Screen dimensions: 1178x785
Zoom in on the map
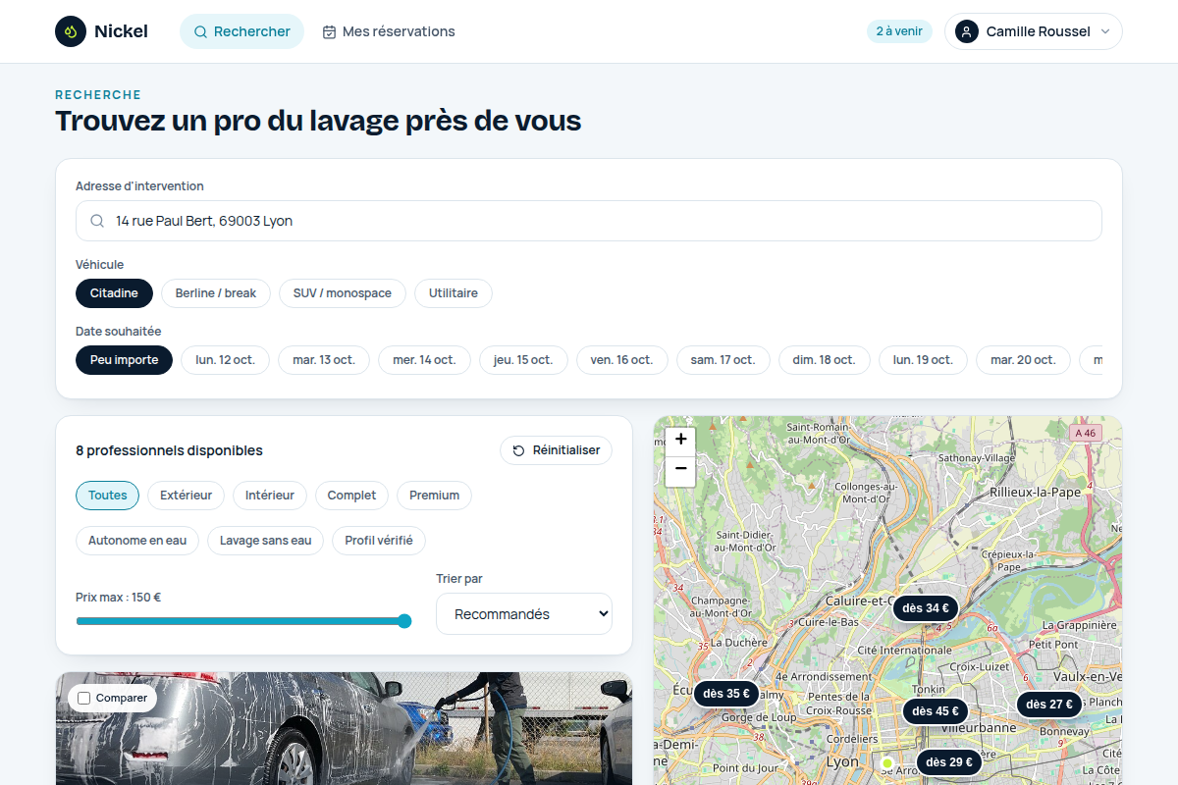tap(680, 440)
